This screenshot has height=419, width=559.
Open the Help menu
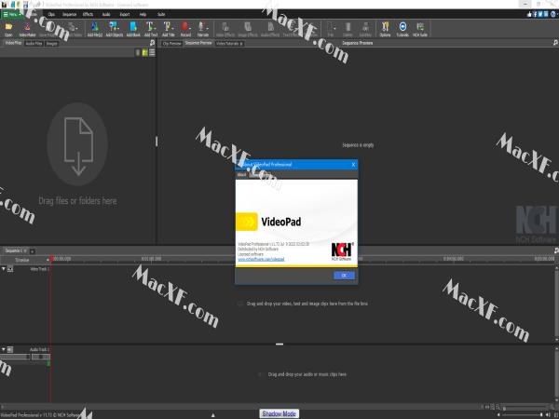[143, 14]
